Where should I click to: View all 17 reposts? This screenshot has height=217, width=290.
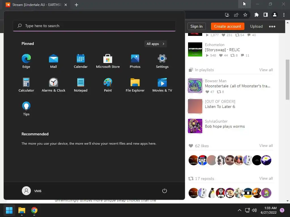266,179
